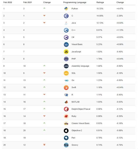The width and height of the screenshot is (138, 149).
Task: Select the Ruby gem icon
Action: pos(66,116)
